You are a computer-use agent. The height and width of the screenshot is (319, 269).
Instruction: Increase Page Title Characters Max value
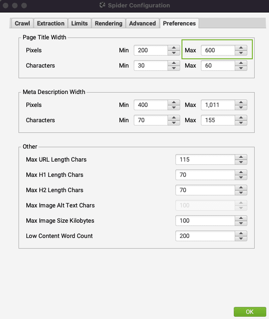pyautogui.click(x=241, y=63)
